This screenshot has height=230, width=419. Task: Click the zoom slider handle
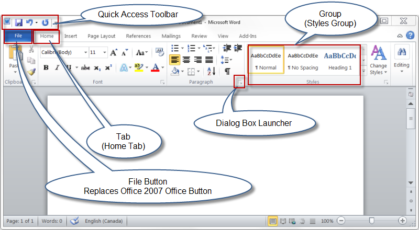click(371, 221)
